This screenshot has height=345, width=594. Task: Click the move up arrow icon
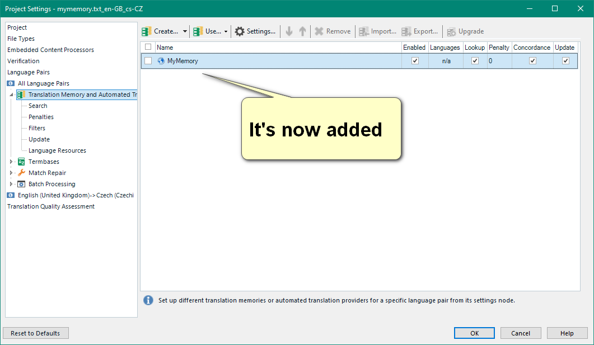pyautogui.click(x=302, y=31)
